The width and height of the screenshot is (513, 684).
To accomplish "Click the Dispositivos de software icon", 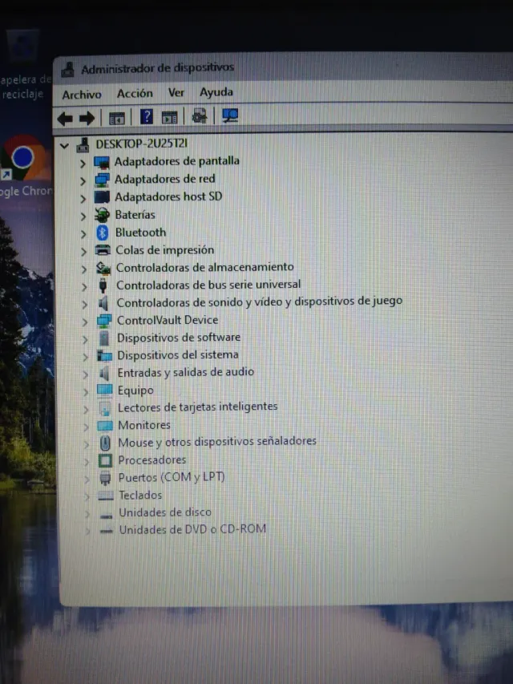I will tap(104, 338).
